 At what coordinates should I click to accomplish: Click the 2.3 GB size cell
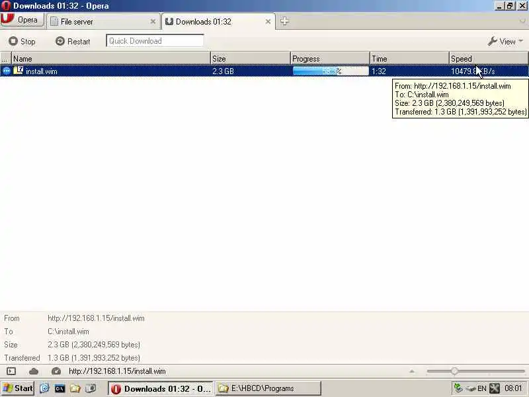click(223, 71)
